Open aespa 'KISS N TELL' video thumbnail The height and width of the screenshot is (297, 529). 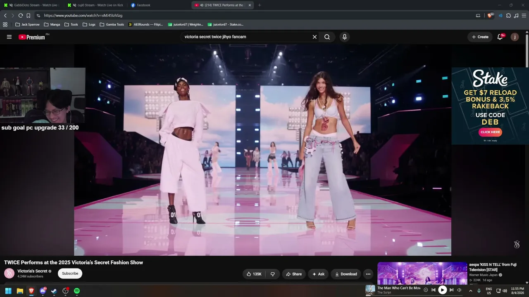tap(422, 273)
